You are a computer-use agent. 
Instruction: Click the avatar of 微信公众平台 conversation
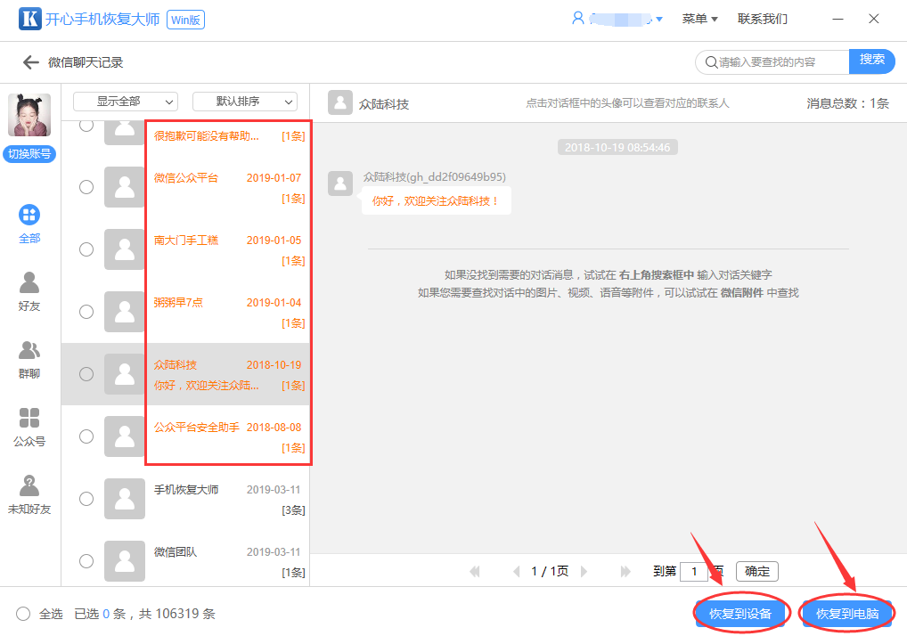[x=125, y=187]
